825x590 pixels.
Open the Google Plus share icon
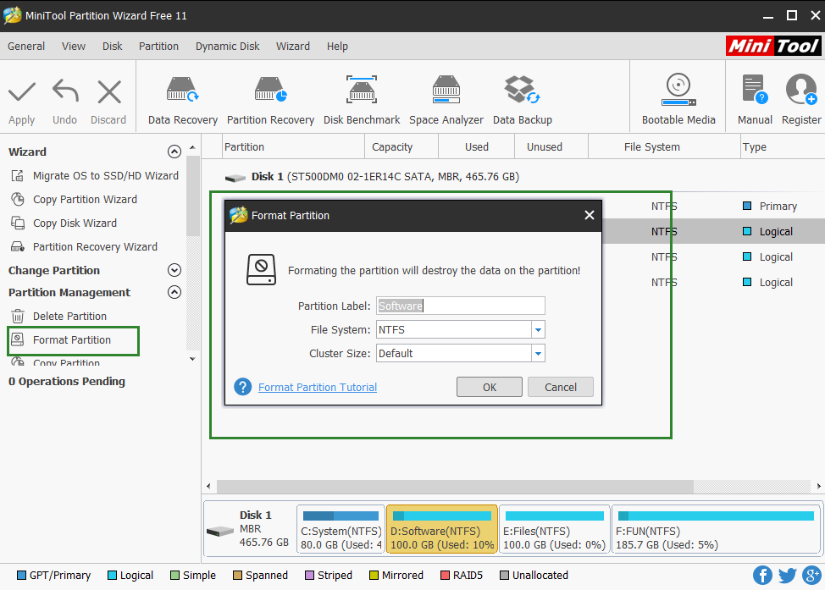click(x=811, y=576)
